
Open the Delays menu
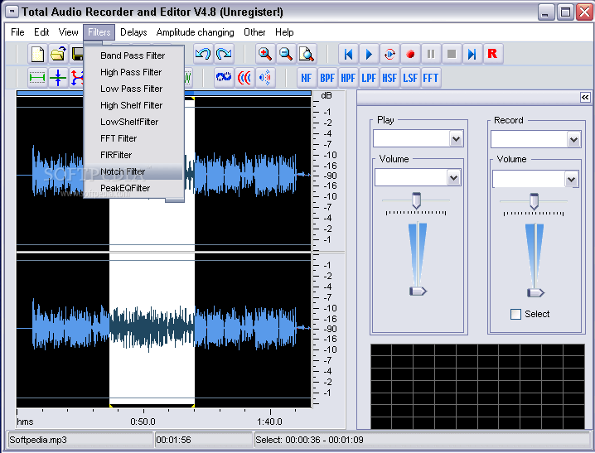click(133, 32)
